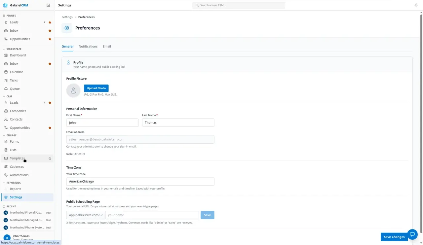
Task: Open Cadences in the sidebar
Action: point(27,167)
